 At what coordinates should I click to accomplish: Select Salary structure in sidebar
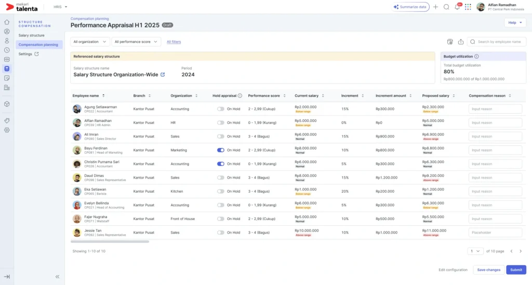pos(32,35)
